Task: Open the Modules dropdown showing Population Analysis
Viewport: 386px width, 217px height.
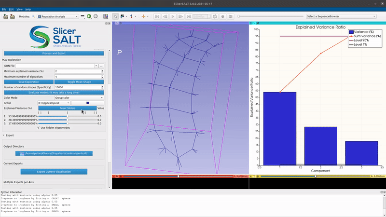Action: point(58,16)
